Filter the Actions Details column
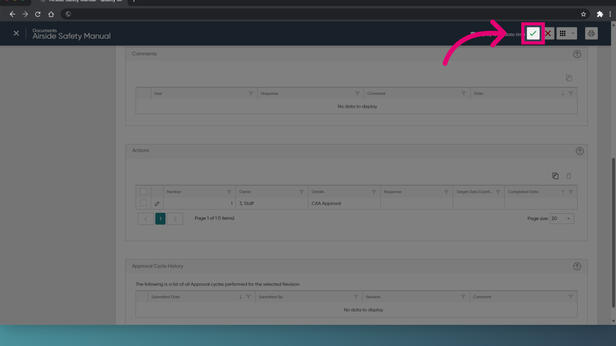Viewport: 616px width, 346px height. pos(374,192)
